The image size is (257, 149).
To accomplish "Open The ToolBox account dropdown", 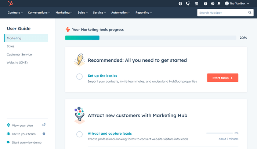I will pyautogui.click(x=237, y=3).
